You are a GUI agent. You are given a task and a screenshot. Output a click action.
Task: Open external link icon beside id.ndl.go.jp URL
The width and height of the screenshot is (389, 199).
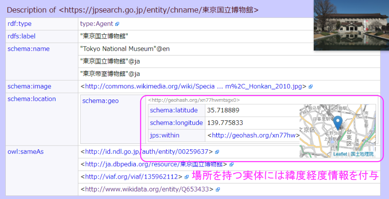coord(217,152)
